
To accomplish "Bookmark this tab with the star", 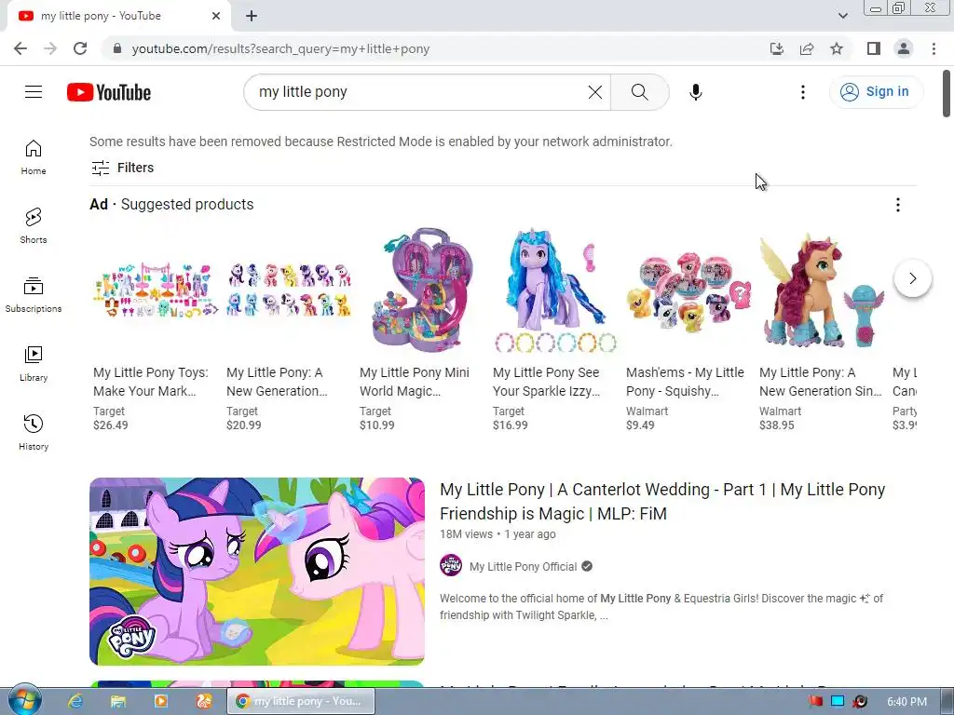I will coord(837,48).
